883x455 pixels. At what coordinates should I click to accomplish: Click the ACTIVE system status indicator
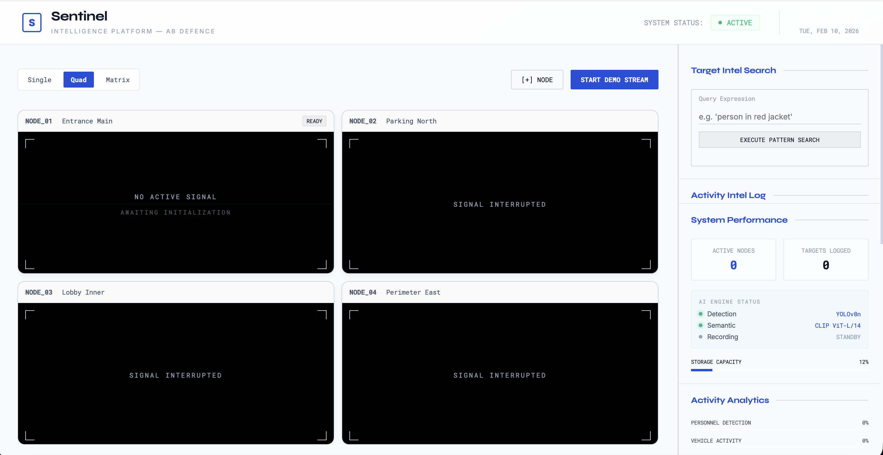[x=735, y=22]
